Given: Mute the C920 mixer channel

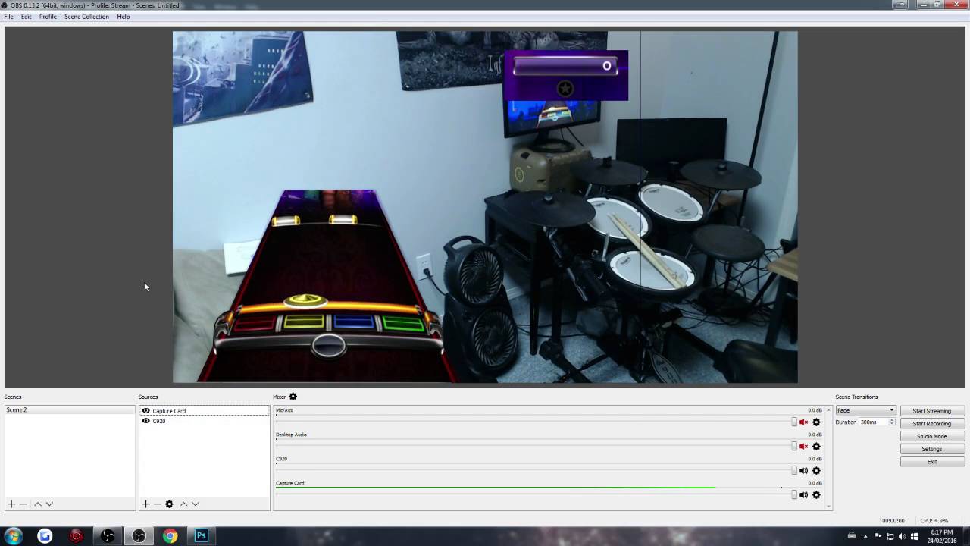Looking at the screenshot, I should tap(803, 471).
